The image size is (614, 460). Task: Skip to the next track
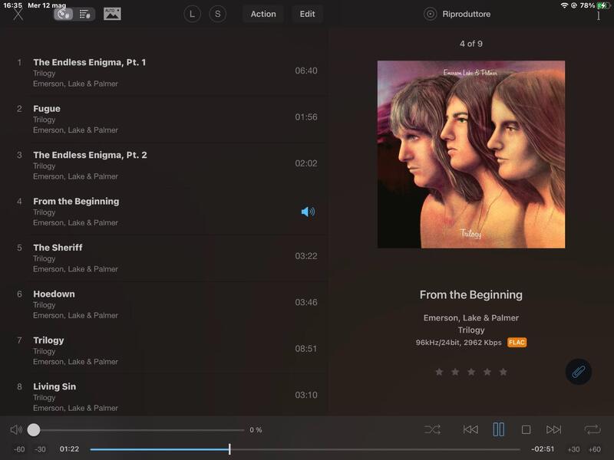click(553, 430)
